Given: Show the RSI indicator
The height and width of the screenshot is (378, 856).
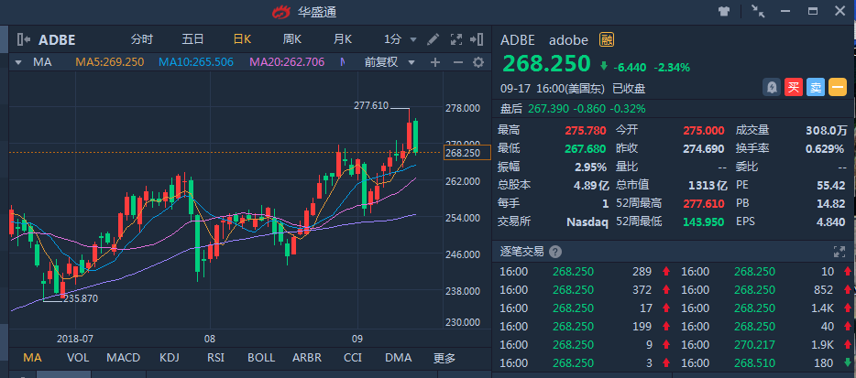Looking at the screenshot, I should pos(215,358).
